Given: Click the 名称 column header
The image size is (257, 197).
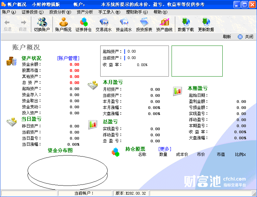Looking at the screenshot, I should [142, 154].
